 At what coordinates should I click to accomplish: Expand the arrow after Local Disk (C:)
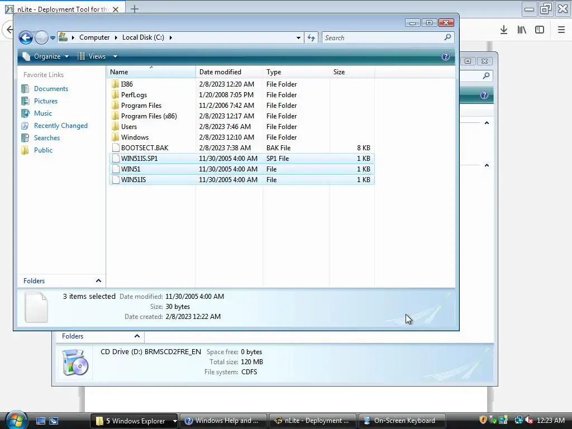(170, 37)
